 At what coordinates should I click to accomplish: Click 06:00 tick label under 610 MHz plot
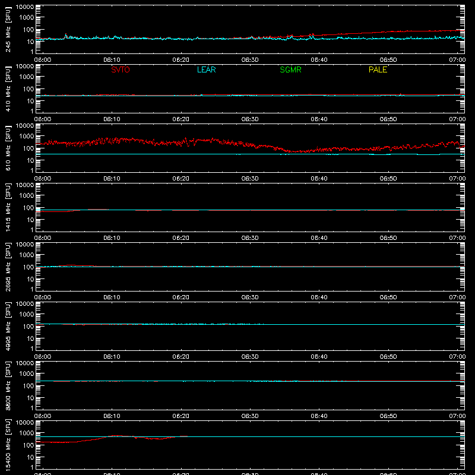43,179
